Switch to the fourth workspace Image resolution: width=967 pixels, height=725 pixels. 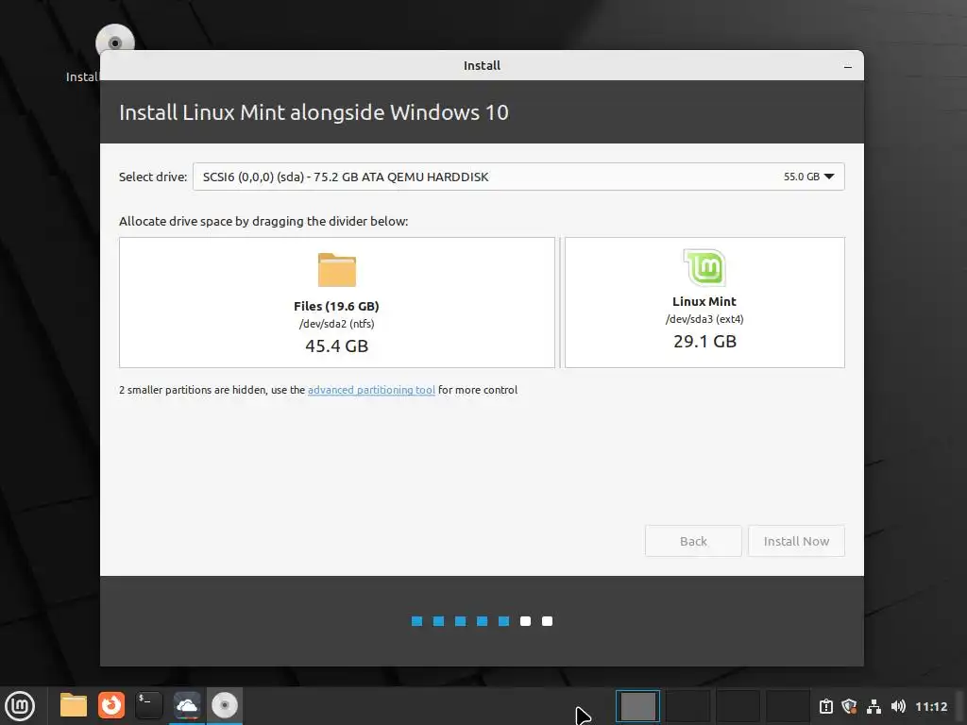(x=788, y=706)
